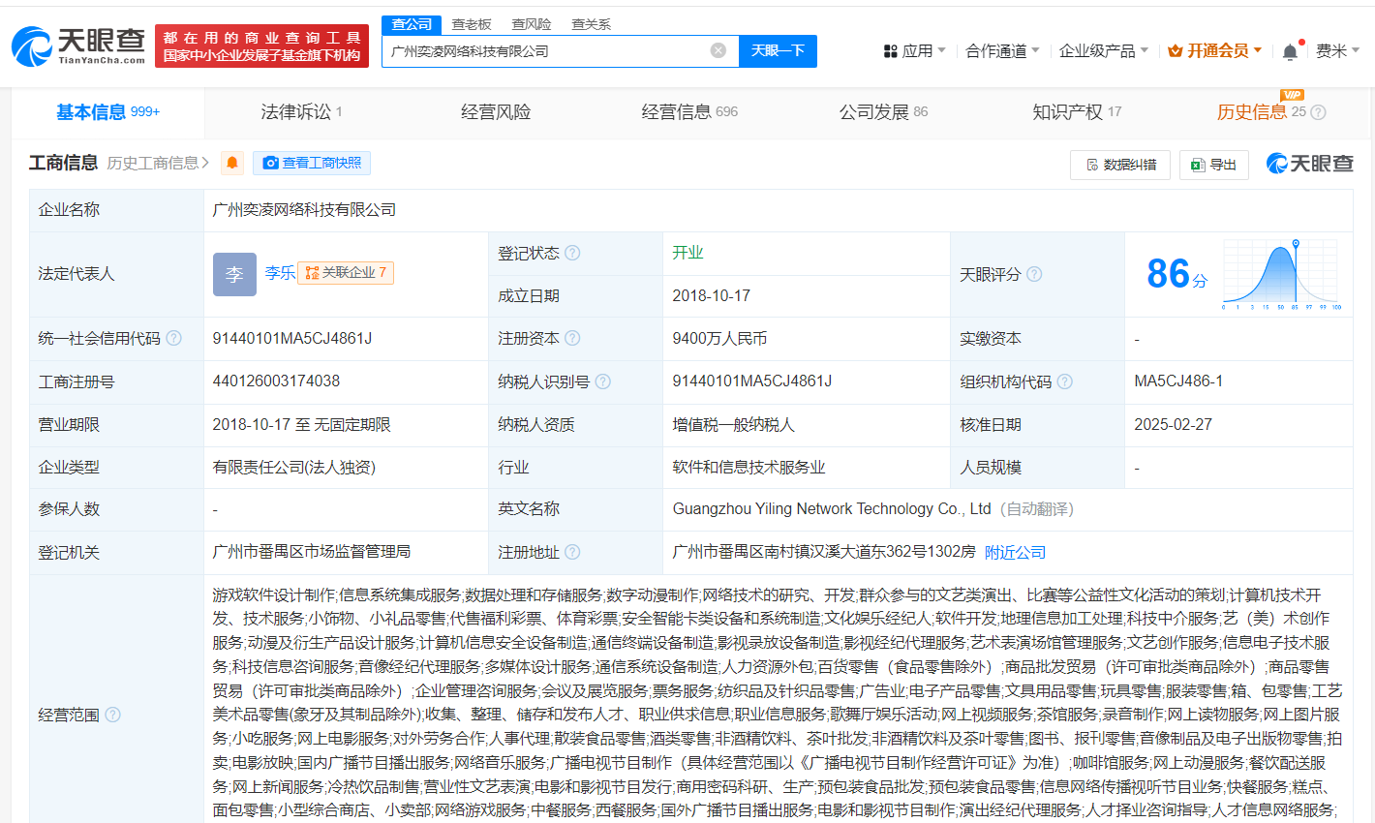Click help icon next to 天眼评分

1034,274
